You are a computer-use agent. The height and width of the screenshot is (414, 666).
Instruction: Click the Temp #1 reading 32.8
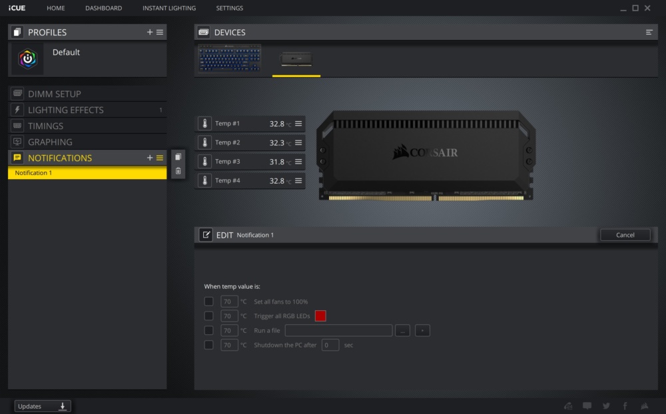tap(277, 124)
